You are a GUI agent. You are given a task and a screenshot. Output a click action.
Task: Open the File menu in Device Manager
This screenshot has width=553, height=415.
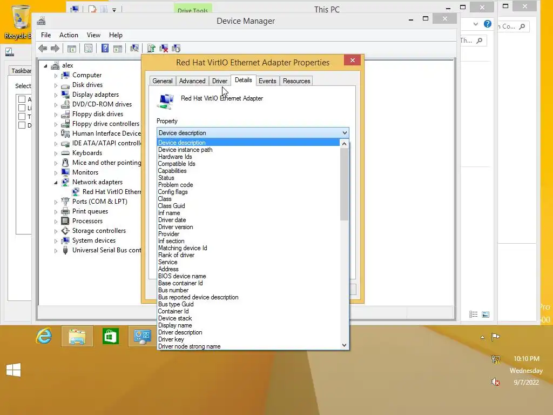coord(46,35)
